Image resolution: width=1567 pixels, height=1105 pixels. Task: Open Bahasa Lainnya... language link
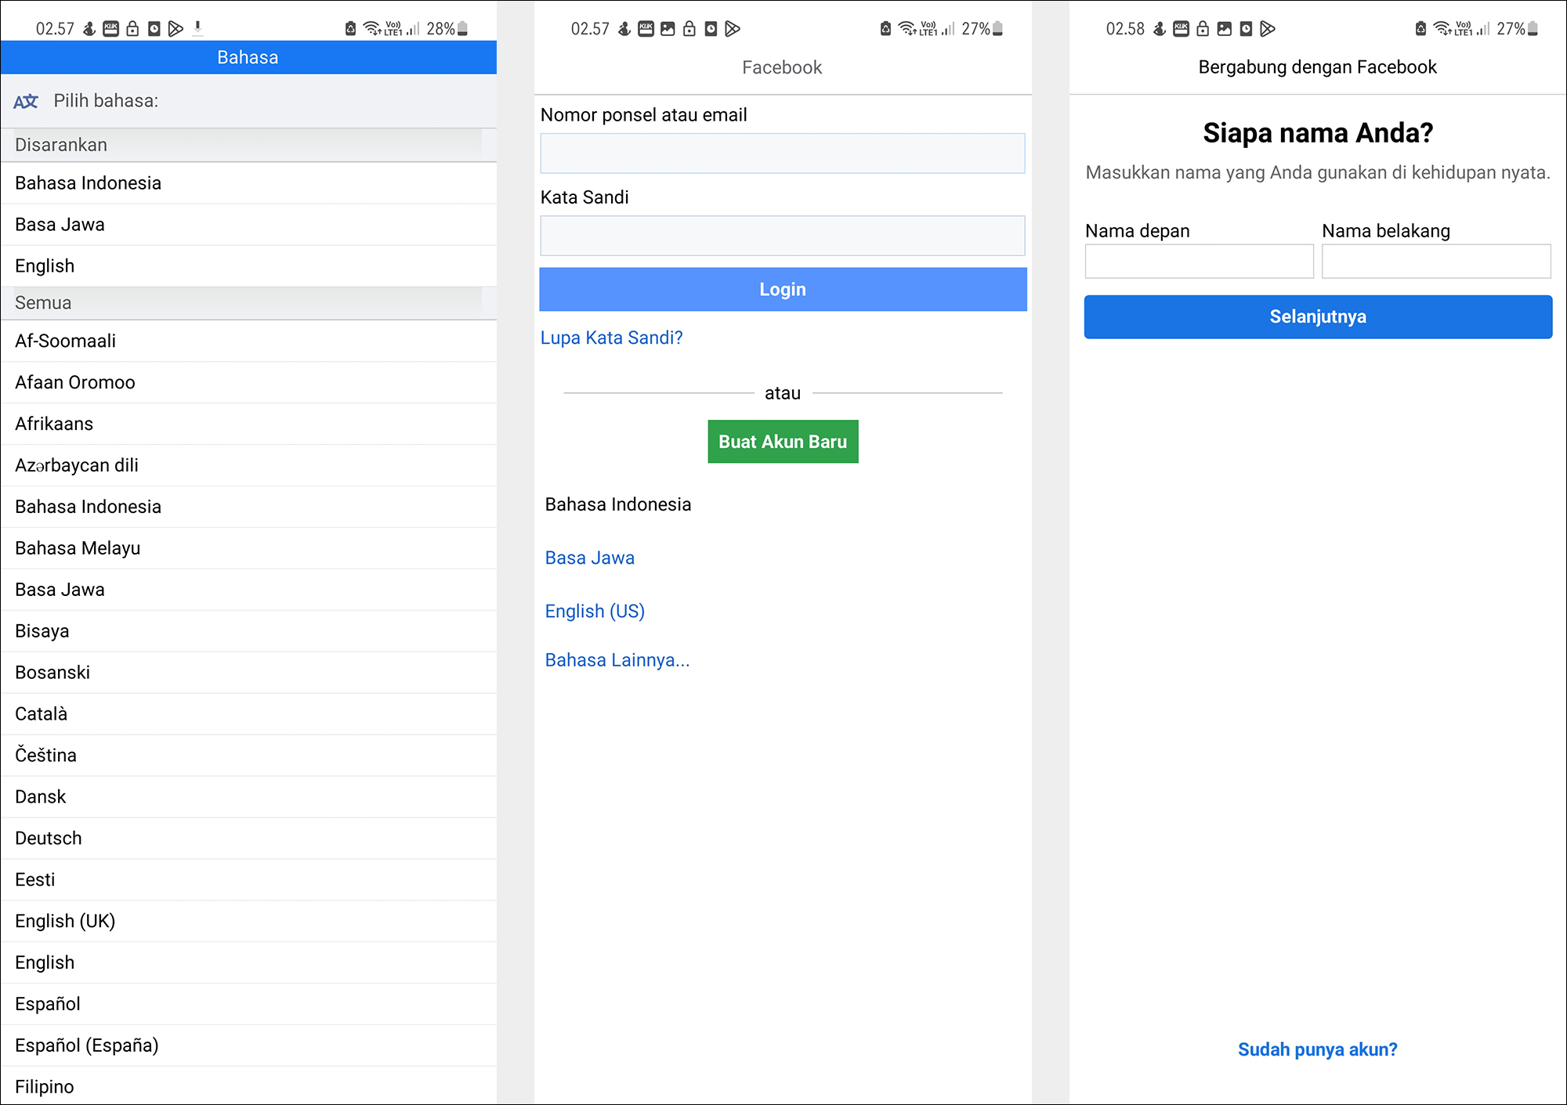[x=617, y=660]
